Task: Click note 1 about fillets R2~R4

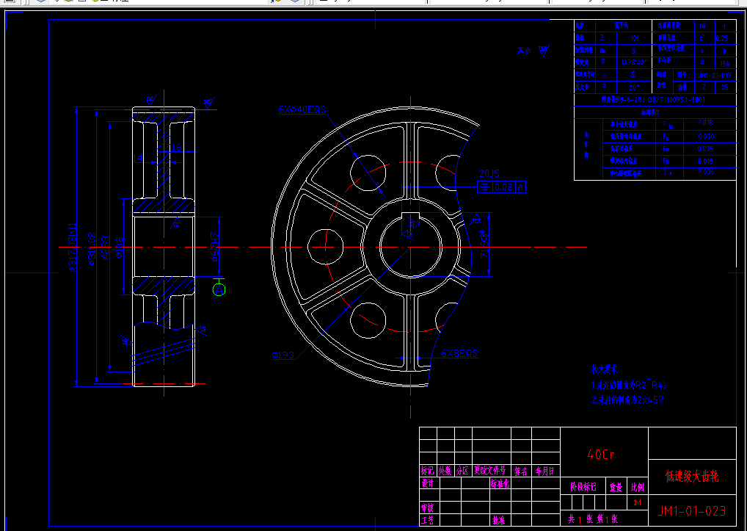Action: click(628, 385)
